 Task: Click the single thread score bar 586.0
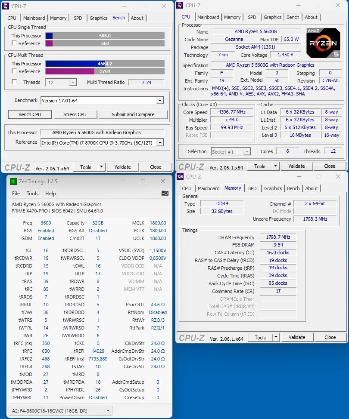point(105,36)
